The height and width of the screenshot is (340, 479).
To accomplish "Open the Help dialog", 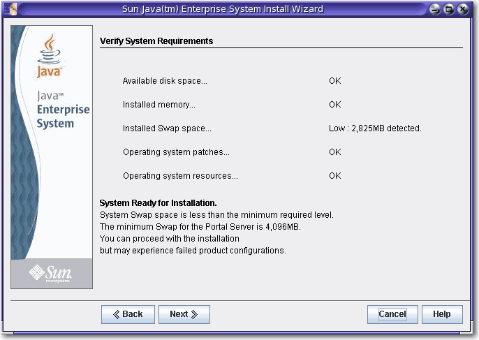I will pyautogui.click(x=442, y=314).
